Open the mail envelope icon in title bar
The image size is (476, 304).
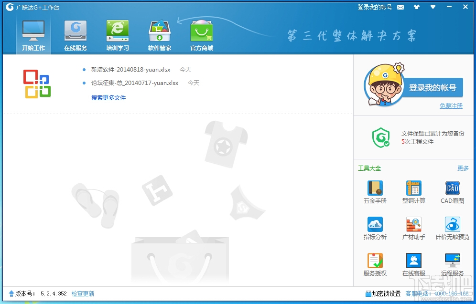[400, 7]
